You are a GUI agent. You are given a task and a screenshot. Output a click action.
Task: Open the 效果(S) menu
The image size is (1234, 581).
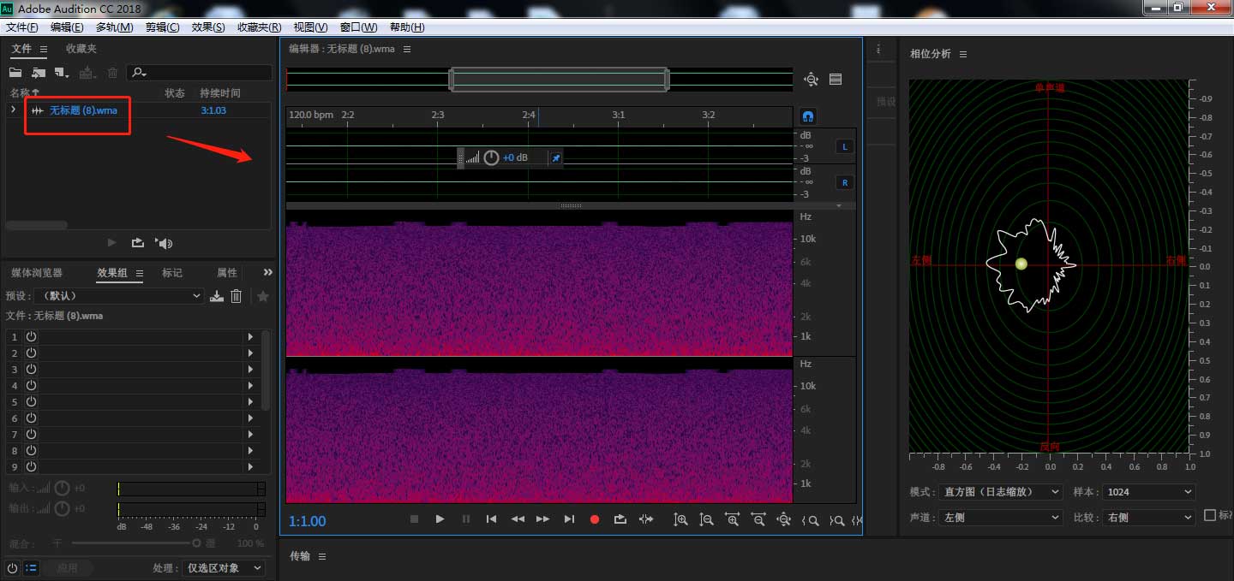coord(208,27)
